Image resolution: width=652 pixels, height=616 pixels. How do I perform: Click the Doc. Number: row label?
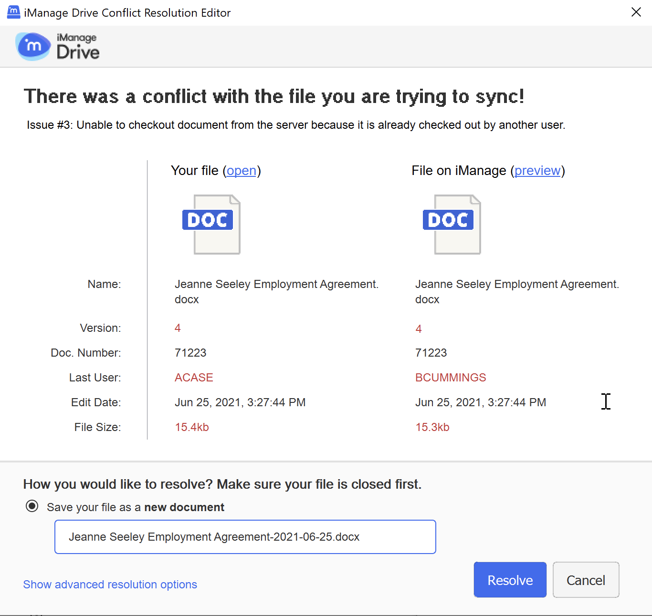[86, 352]
